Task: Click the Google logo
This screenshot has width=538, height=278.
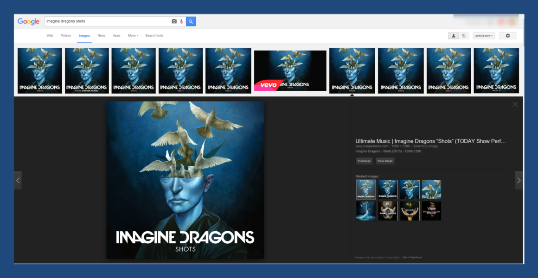Action: (27, 21)
